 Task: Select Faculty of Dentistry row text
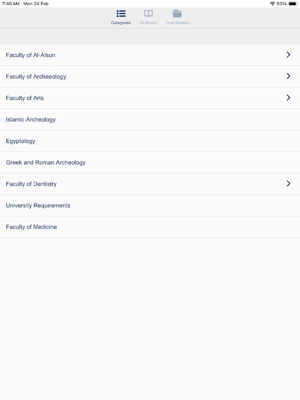pos(31,184)
